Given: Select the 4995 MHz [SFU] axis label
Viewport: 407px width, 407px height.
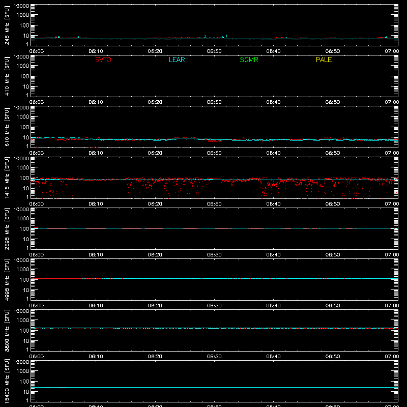Looking at the screenshot, I should tap(7, 280).
